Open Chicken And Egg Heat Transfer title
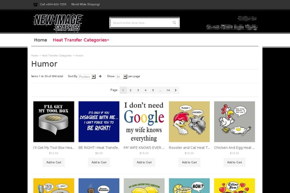The image size is (290, 193). point(234,148)
